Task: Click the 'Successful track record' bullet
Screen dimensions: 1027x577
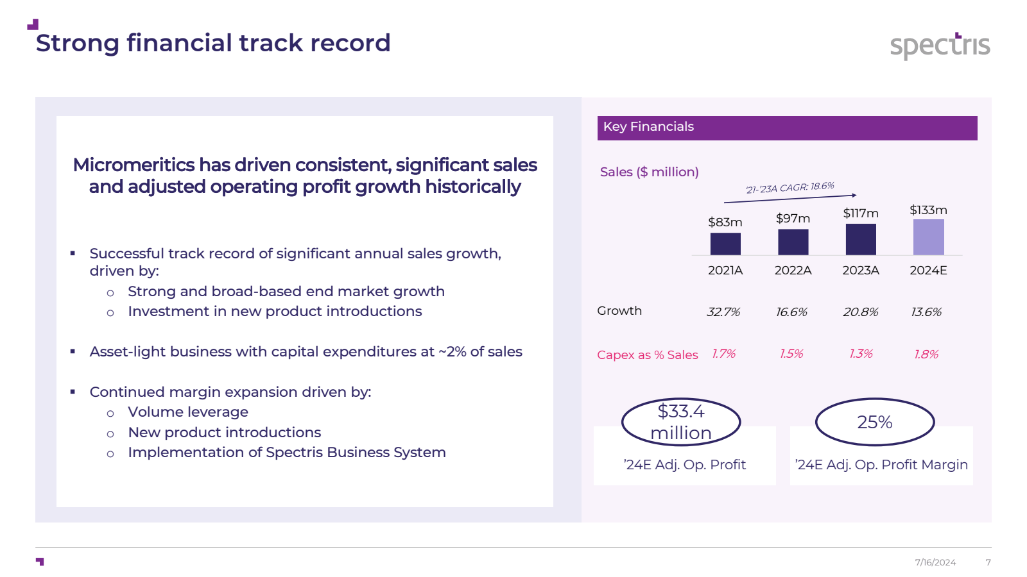Action: [x=295, y=262]
